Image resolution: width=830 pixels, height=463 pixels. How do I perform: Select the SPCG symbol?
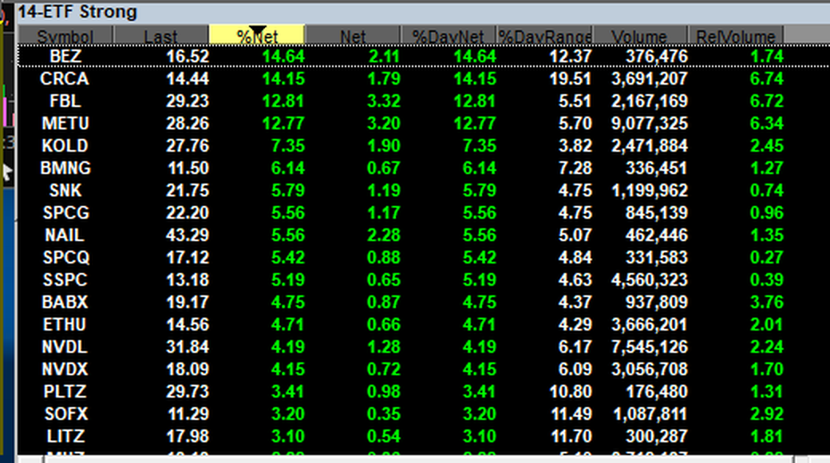pyautogui.click(x=65, y=212)
